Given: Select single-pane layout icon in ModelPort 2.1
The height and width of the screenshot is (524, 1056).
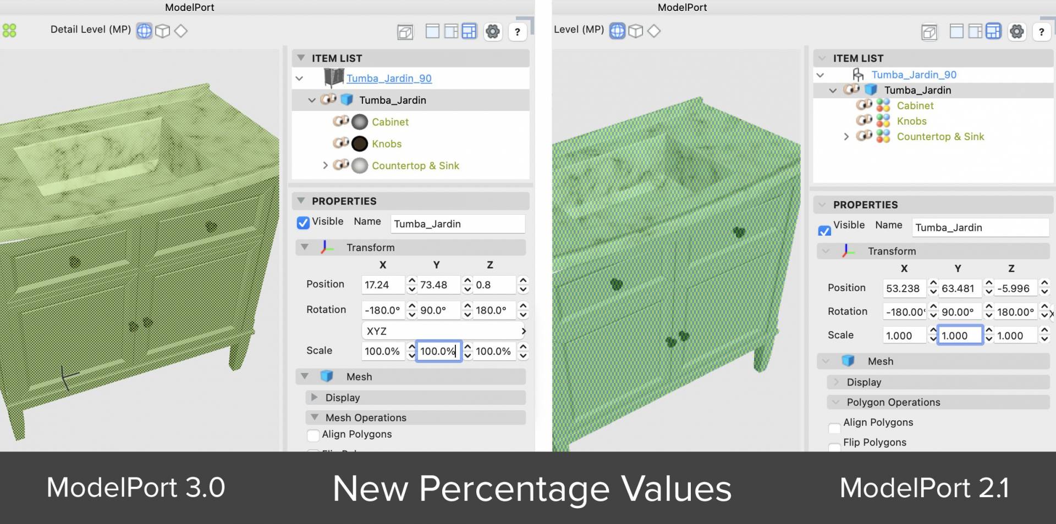Looking at the screenshot, I should 956,31.
